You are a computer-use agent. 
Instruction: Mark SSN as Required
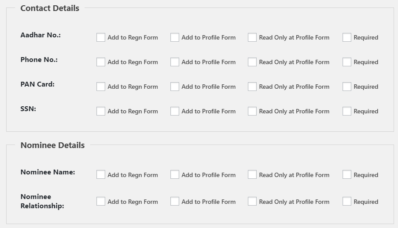pyautogui.click(x=347, y=111)
